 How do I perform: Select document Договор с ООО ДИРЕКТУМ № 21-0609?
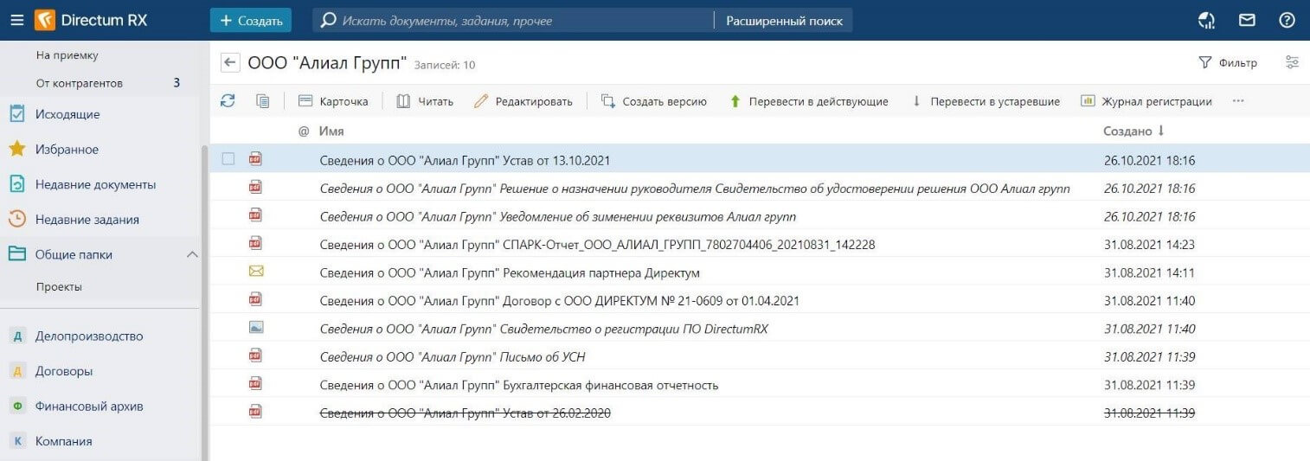point(559,301)
